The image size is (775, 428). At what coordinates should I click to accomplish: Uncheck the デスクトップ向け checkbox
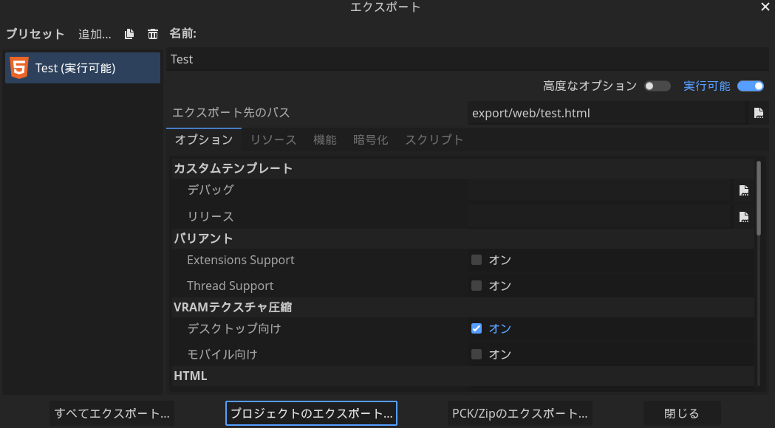(x=476, y=328)
